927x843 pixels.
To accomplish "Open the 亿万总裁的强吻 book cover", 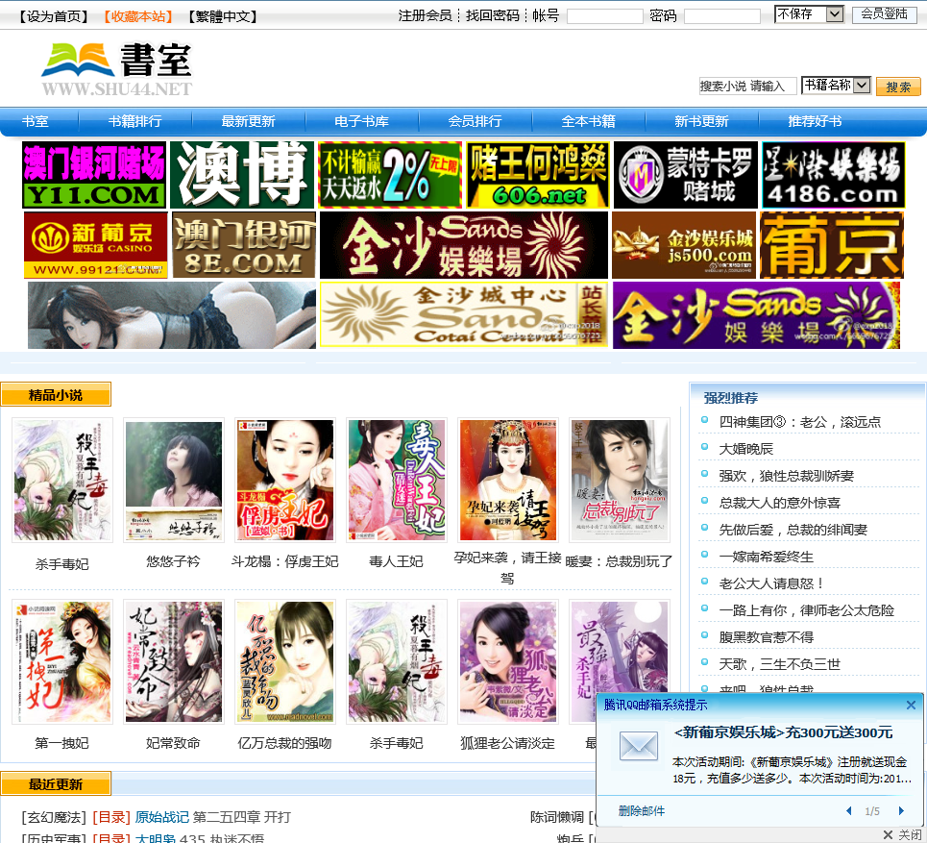I will click(x=285, y=662).
